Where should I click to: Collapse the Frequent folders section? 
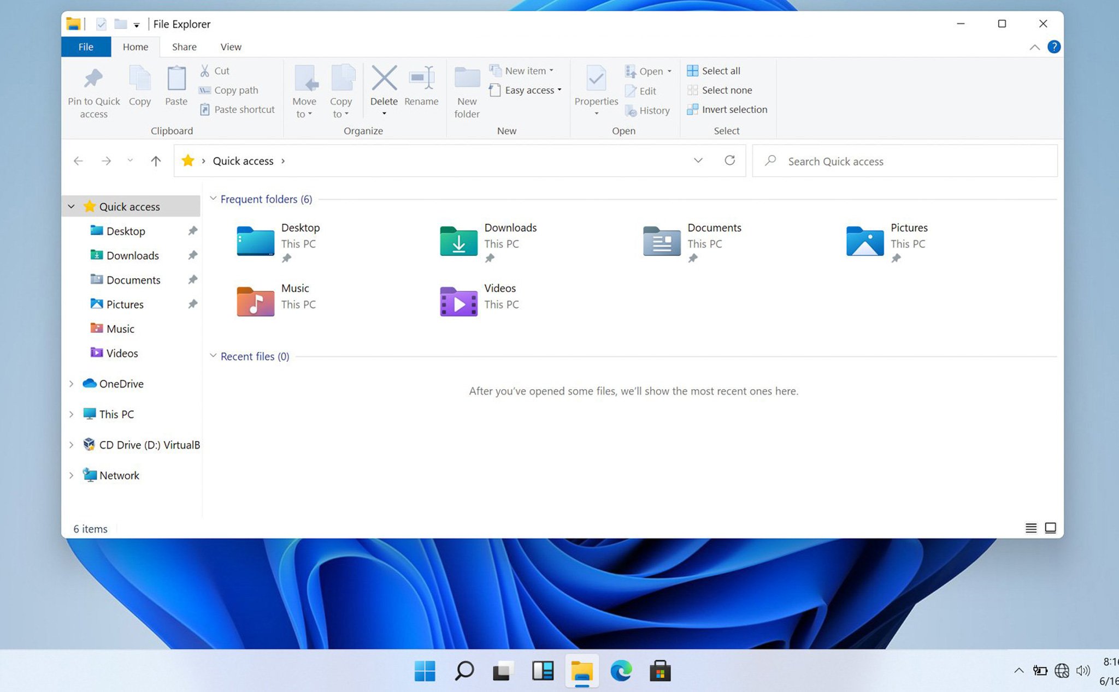click(213, 199)
